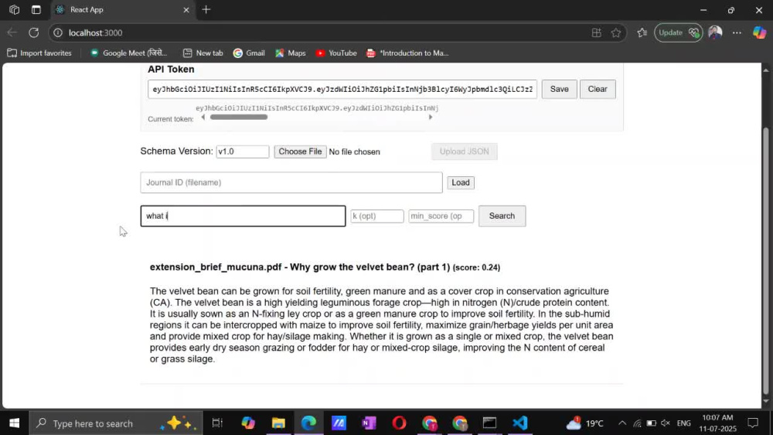Open the workspaces icon in the title bar
Image resolution: width=773 pixels, height=435 pixels.
click(14, 9)
